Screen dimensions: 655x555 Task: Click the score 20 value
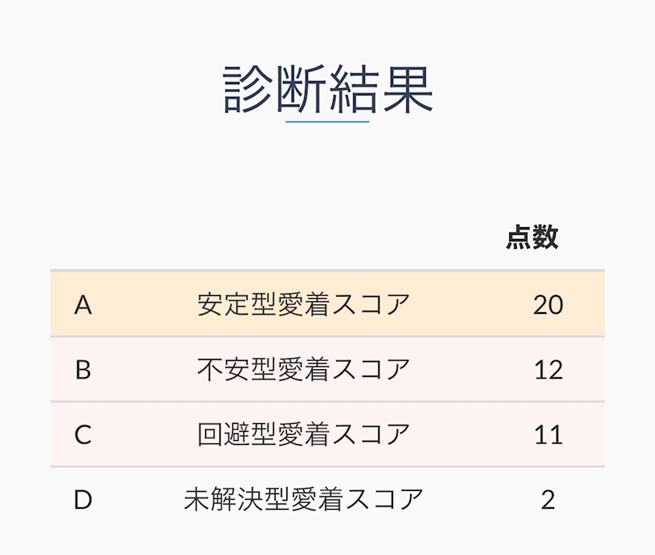[548, 304]
